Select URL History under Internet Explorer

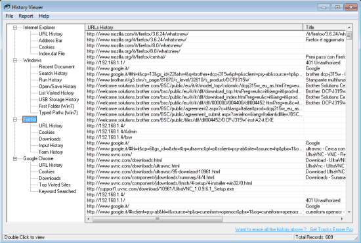pos(51,34)
